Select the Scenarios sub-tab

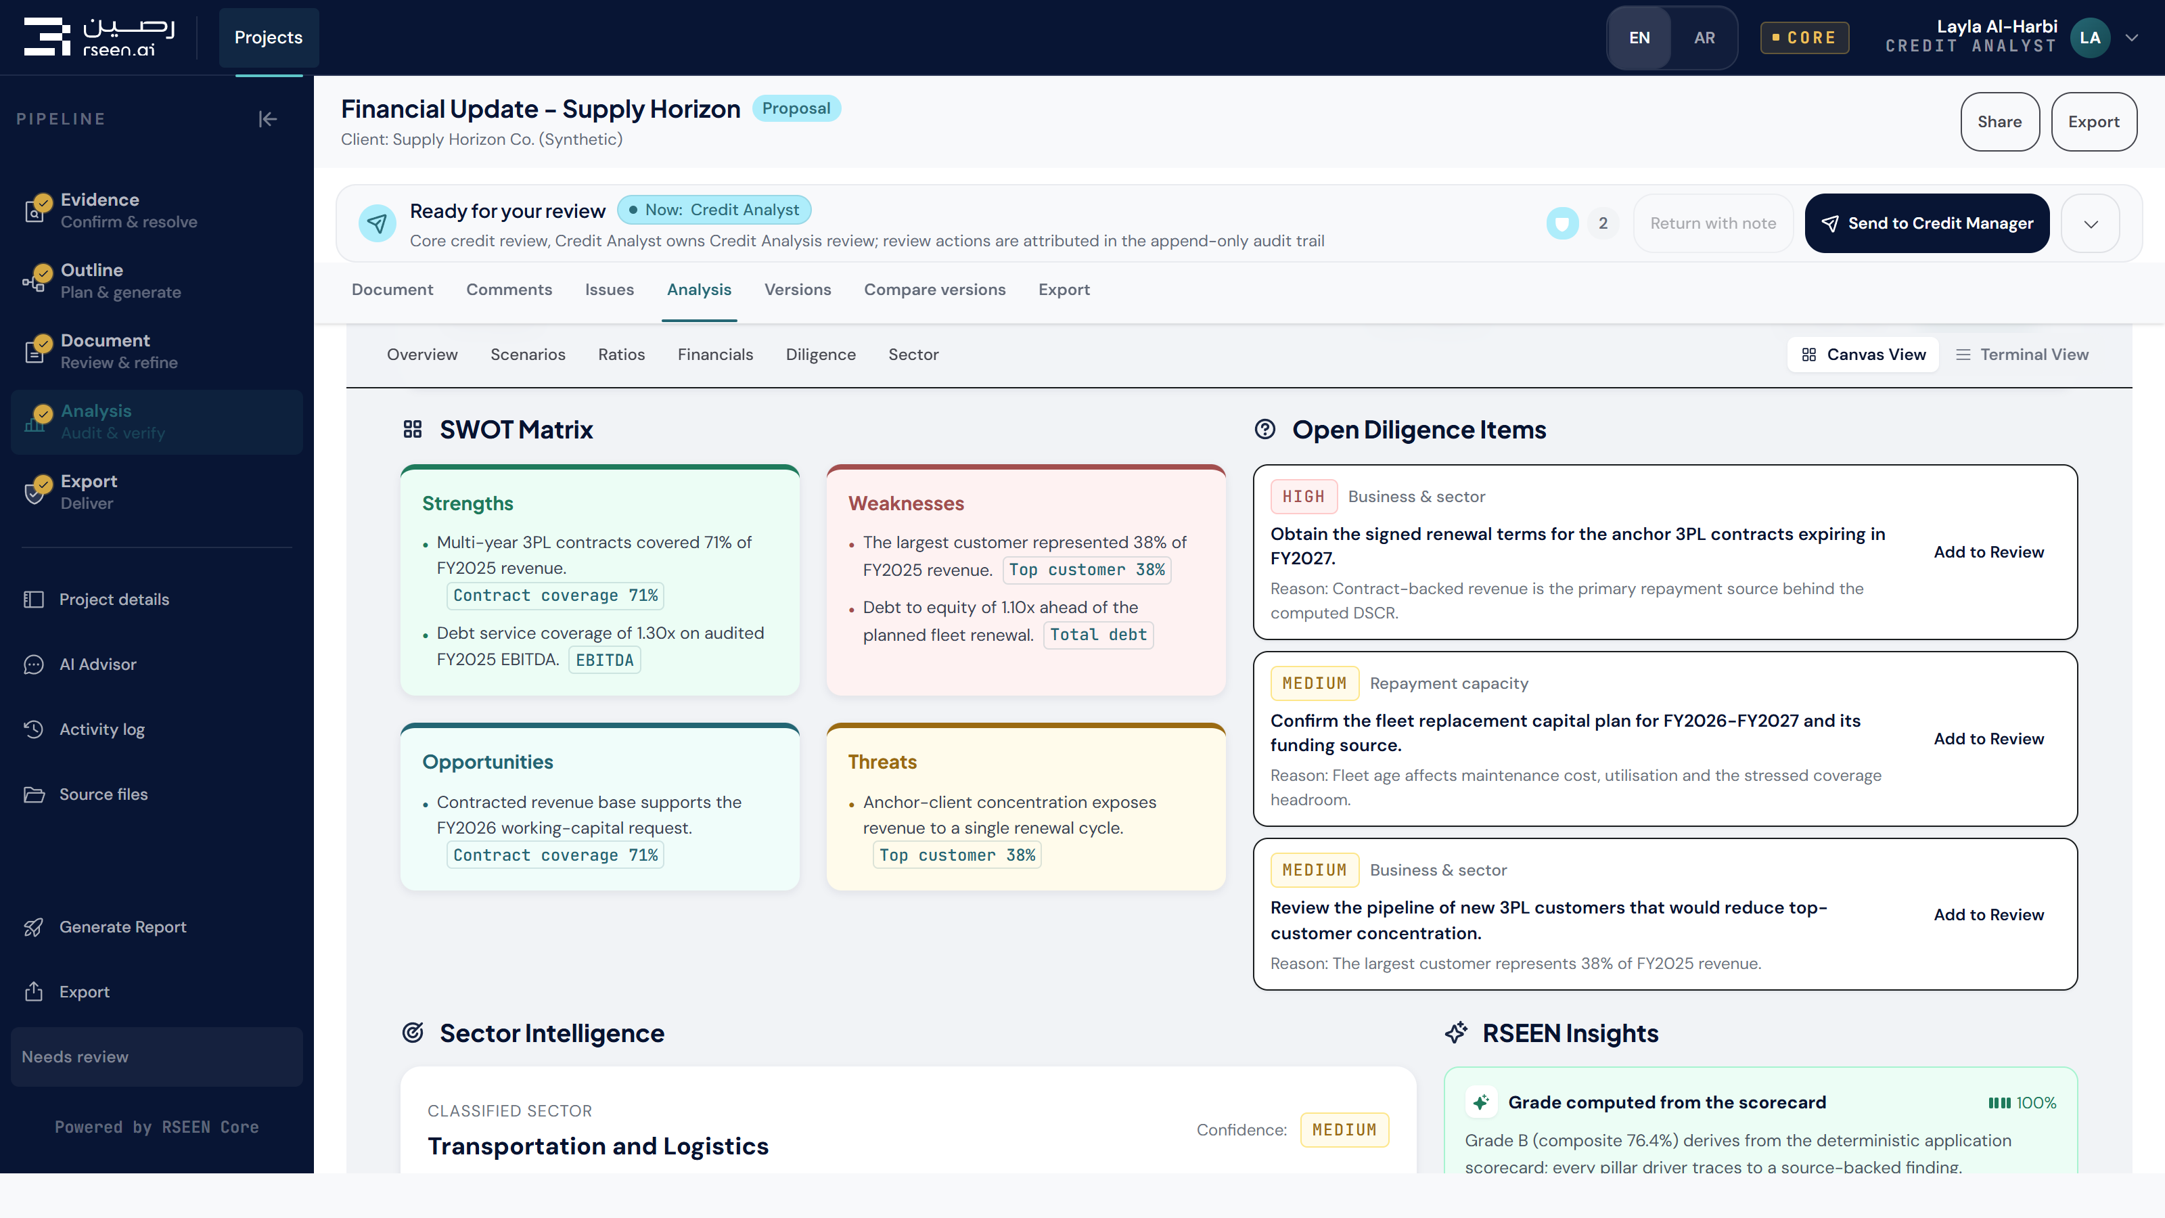528,355
